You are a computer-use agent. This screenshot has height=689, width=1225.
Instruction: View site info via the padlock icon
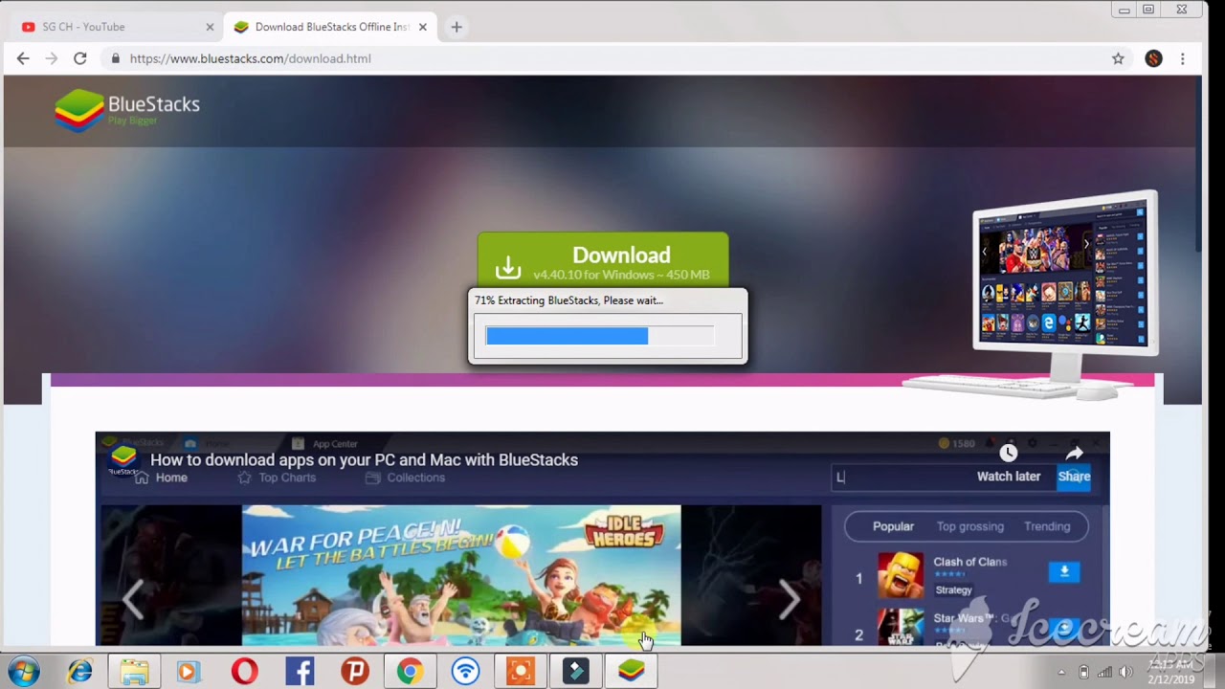coord(116,58)
